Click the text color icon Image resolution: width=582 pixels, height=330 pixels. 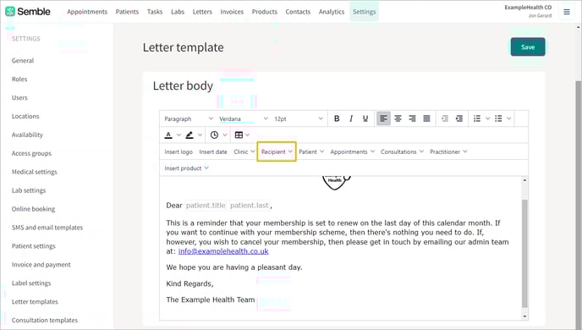click(168, 135)
